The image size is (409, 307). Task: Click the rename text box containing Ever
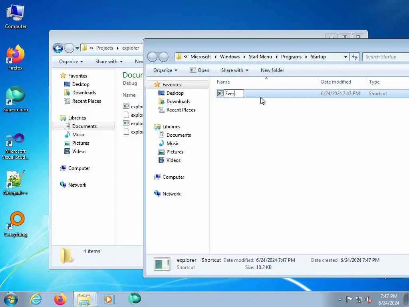tap(234, 94)
